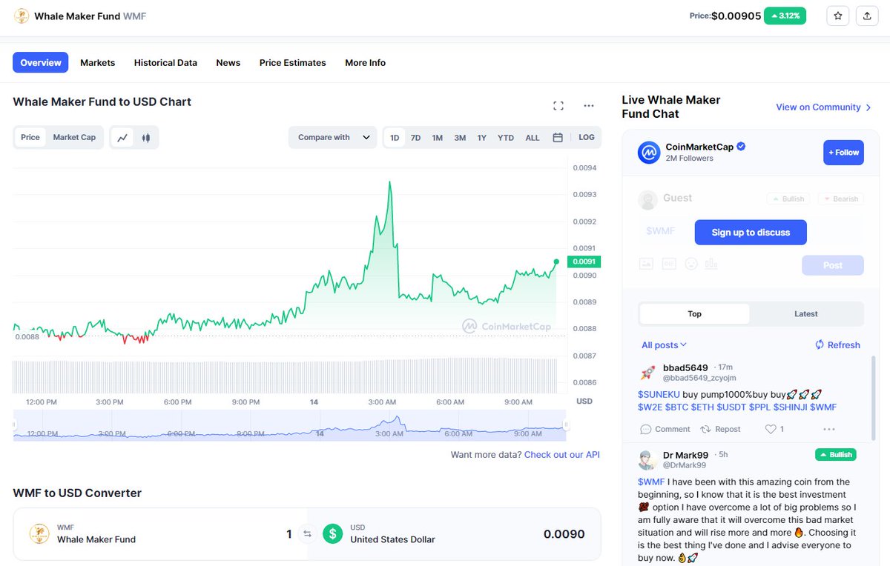
Task: Toggle LOG scale on the chart
Action: [587, 137]
